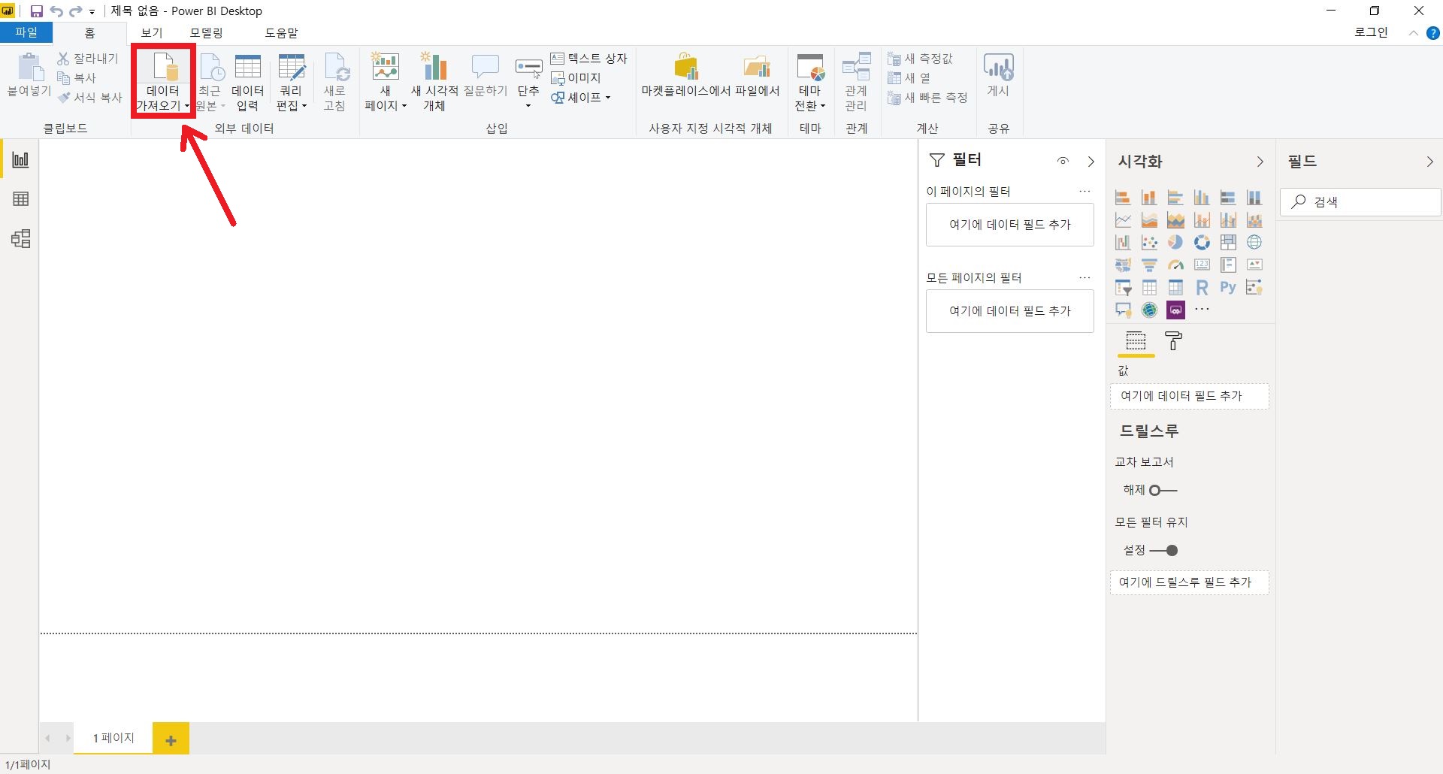Screen dimensions: 1443x774
Task: Open the format paint roller tab
Action: (1173, 341)
